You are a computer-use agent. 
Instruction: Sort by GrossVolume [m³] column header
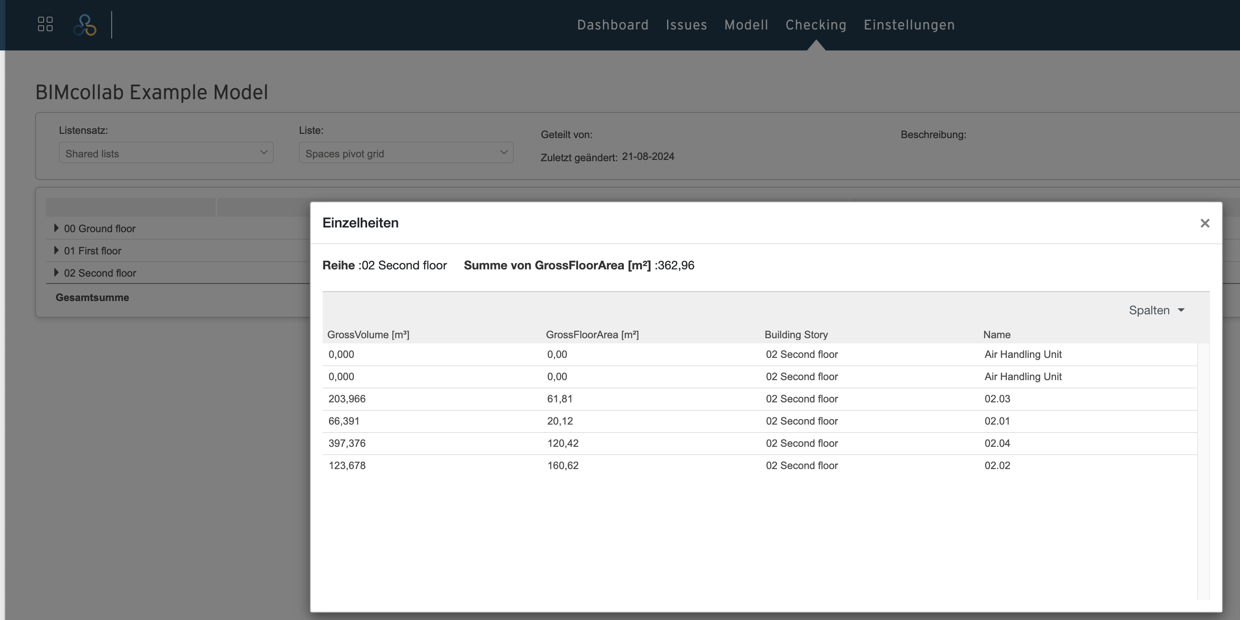pos(368,335)
